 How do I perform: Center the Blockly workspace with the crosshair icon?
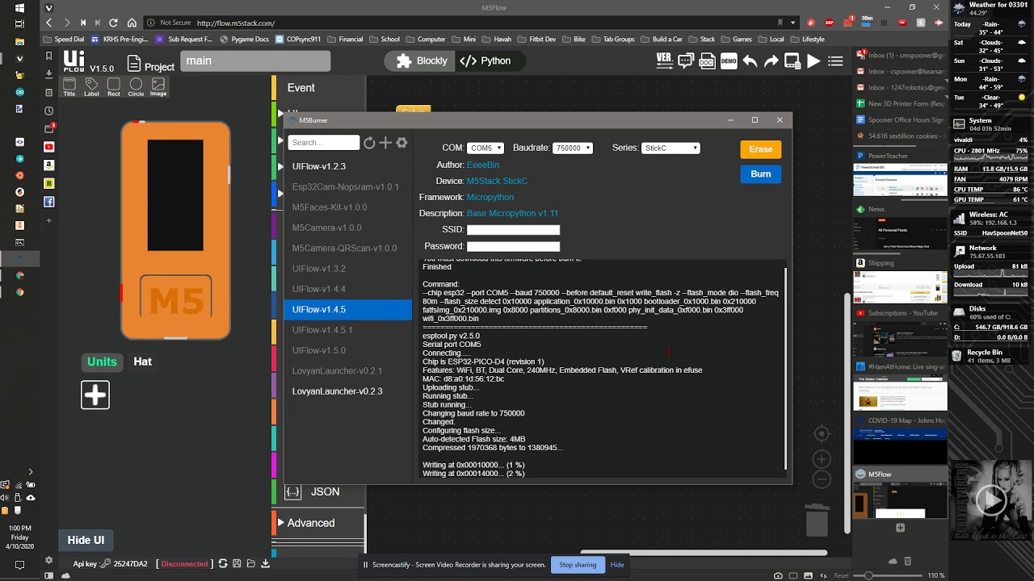(x=822, y=434)
